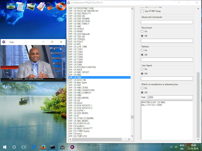Switch to LiveStreamer TV taskbar icon

click(62, 147)
